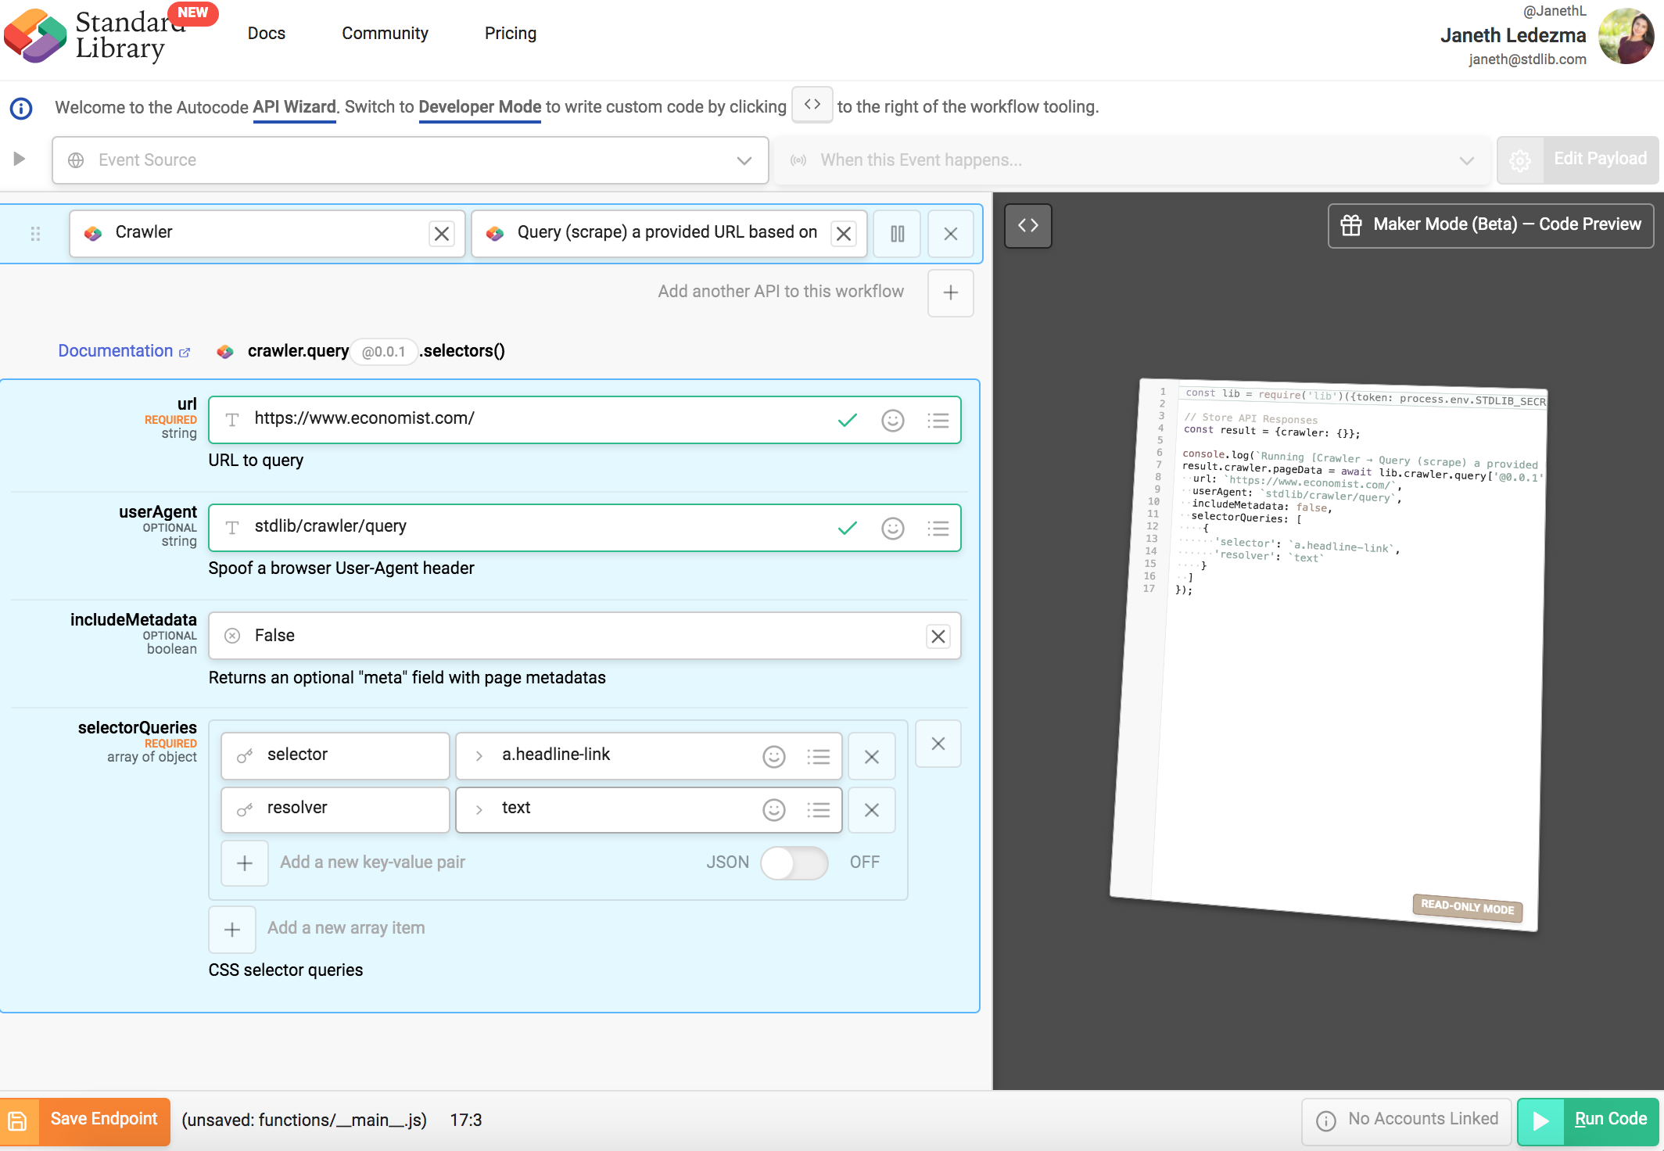Open the Docs menu item
The width and height of the screenshot is (1664, 1151).
[x=267, y=33]
